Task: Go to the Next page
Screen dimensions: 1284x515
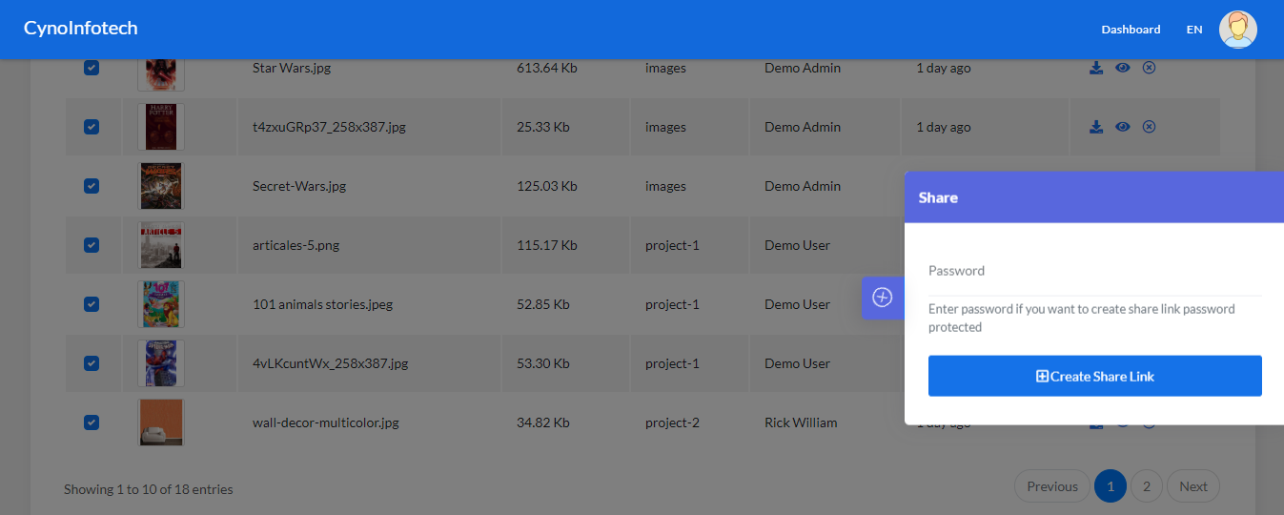Action: [x=1193, y=486]
